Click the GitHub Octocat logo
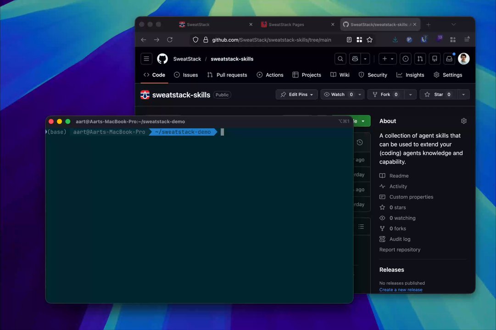 [162, 59]
